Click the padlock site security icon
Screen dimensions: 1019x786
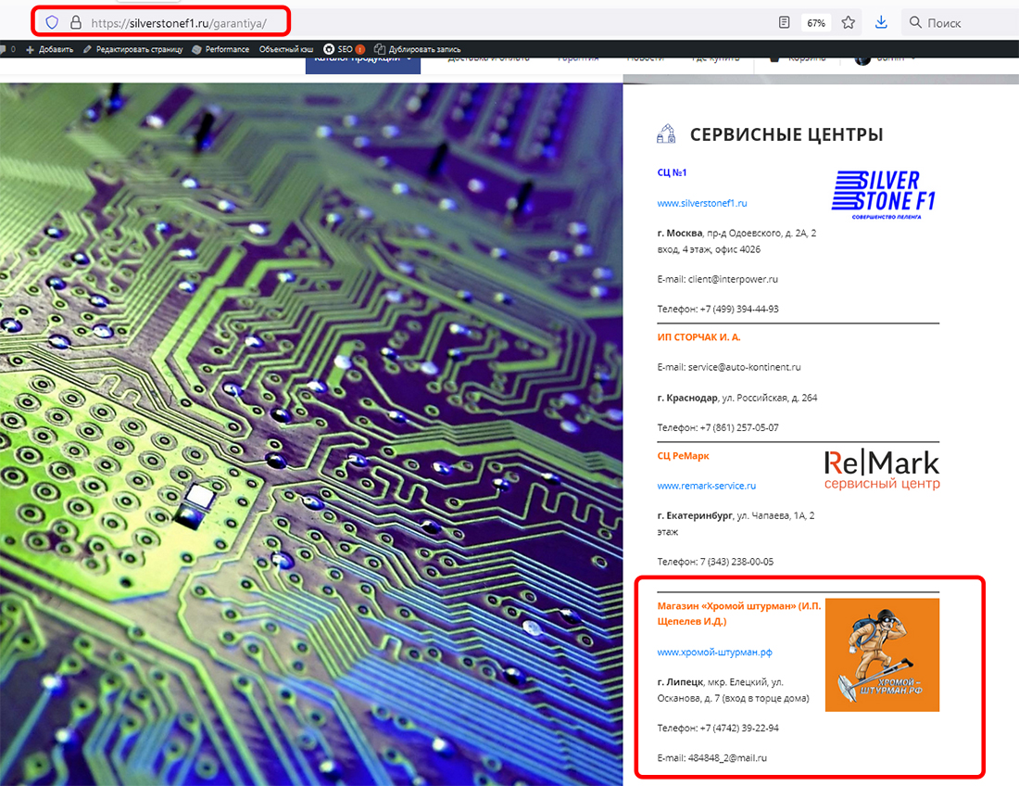[x=76, y=23]
